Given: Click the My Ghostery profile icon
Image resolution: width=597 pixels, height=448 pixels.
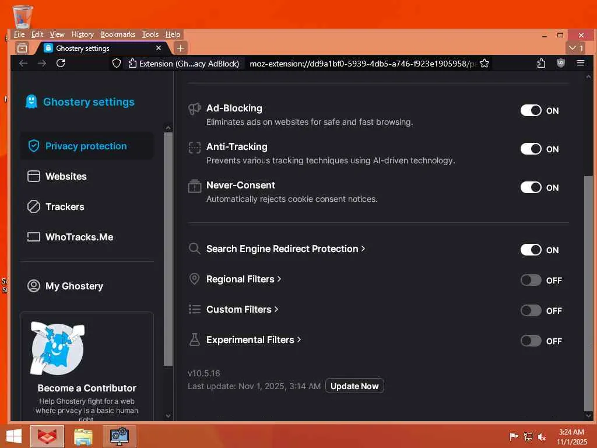Looking at the screenshot, I should tap(33, 286).
